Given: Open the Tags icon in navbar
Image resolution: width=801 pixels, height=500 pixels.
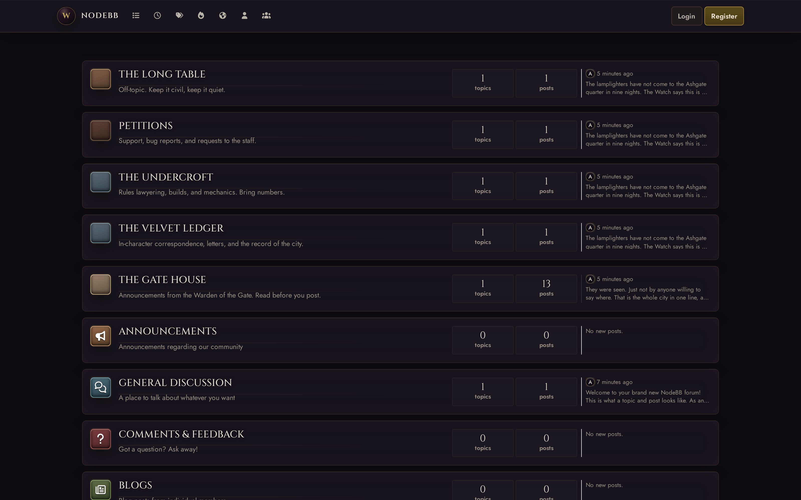Looking at the screenshot, I should pyautogui.click(x=179, y=15).
